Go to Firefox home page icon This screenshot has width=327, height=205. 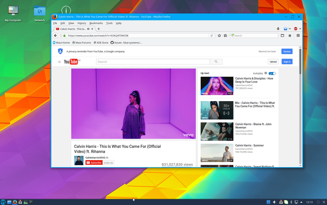(290, 36)
